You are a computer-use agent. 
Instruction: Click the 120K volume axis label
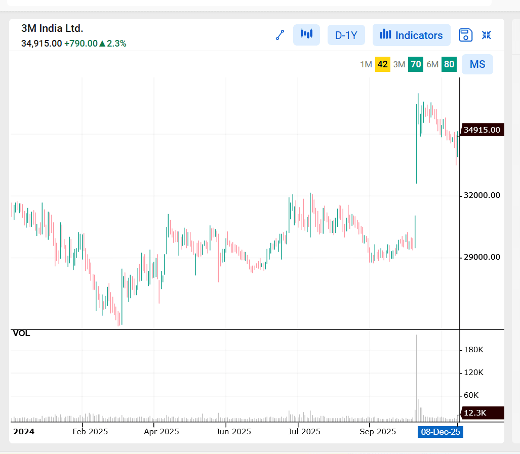tap(473, 373)
